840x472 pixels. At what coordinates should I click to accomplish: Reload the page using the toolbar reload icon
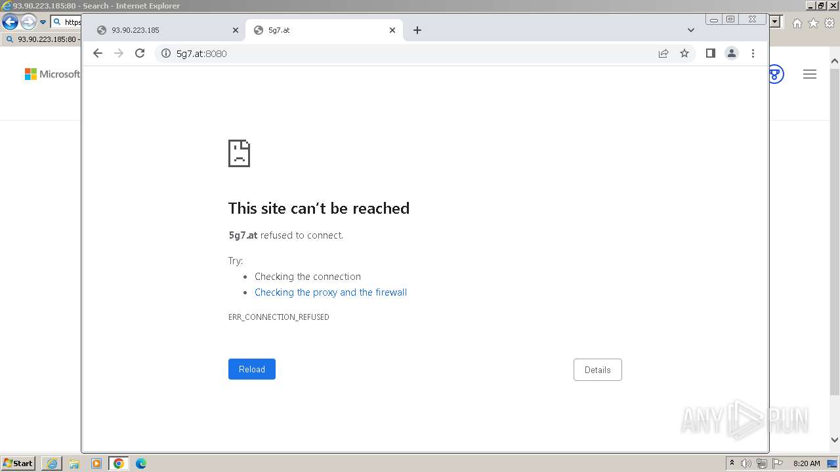(x=140, y=53)
